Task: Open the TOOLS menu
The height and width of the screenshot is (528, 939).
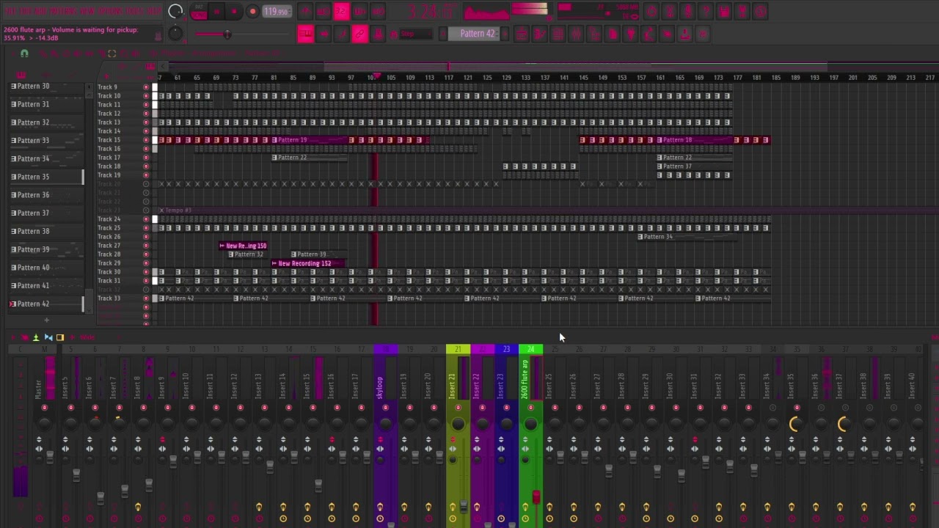Action: click(135, 11)
